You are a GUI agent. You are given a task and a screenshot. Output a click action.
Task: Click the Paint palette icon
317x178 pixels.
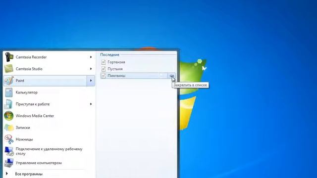9,81
